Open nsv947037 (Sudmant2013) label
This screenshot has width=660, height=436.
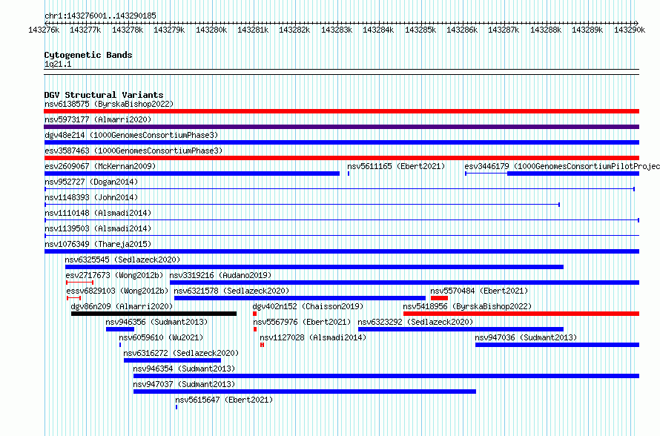pos(184,384)
